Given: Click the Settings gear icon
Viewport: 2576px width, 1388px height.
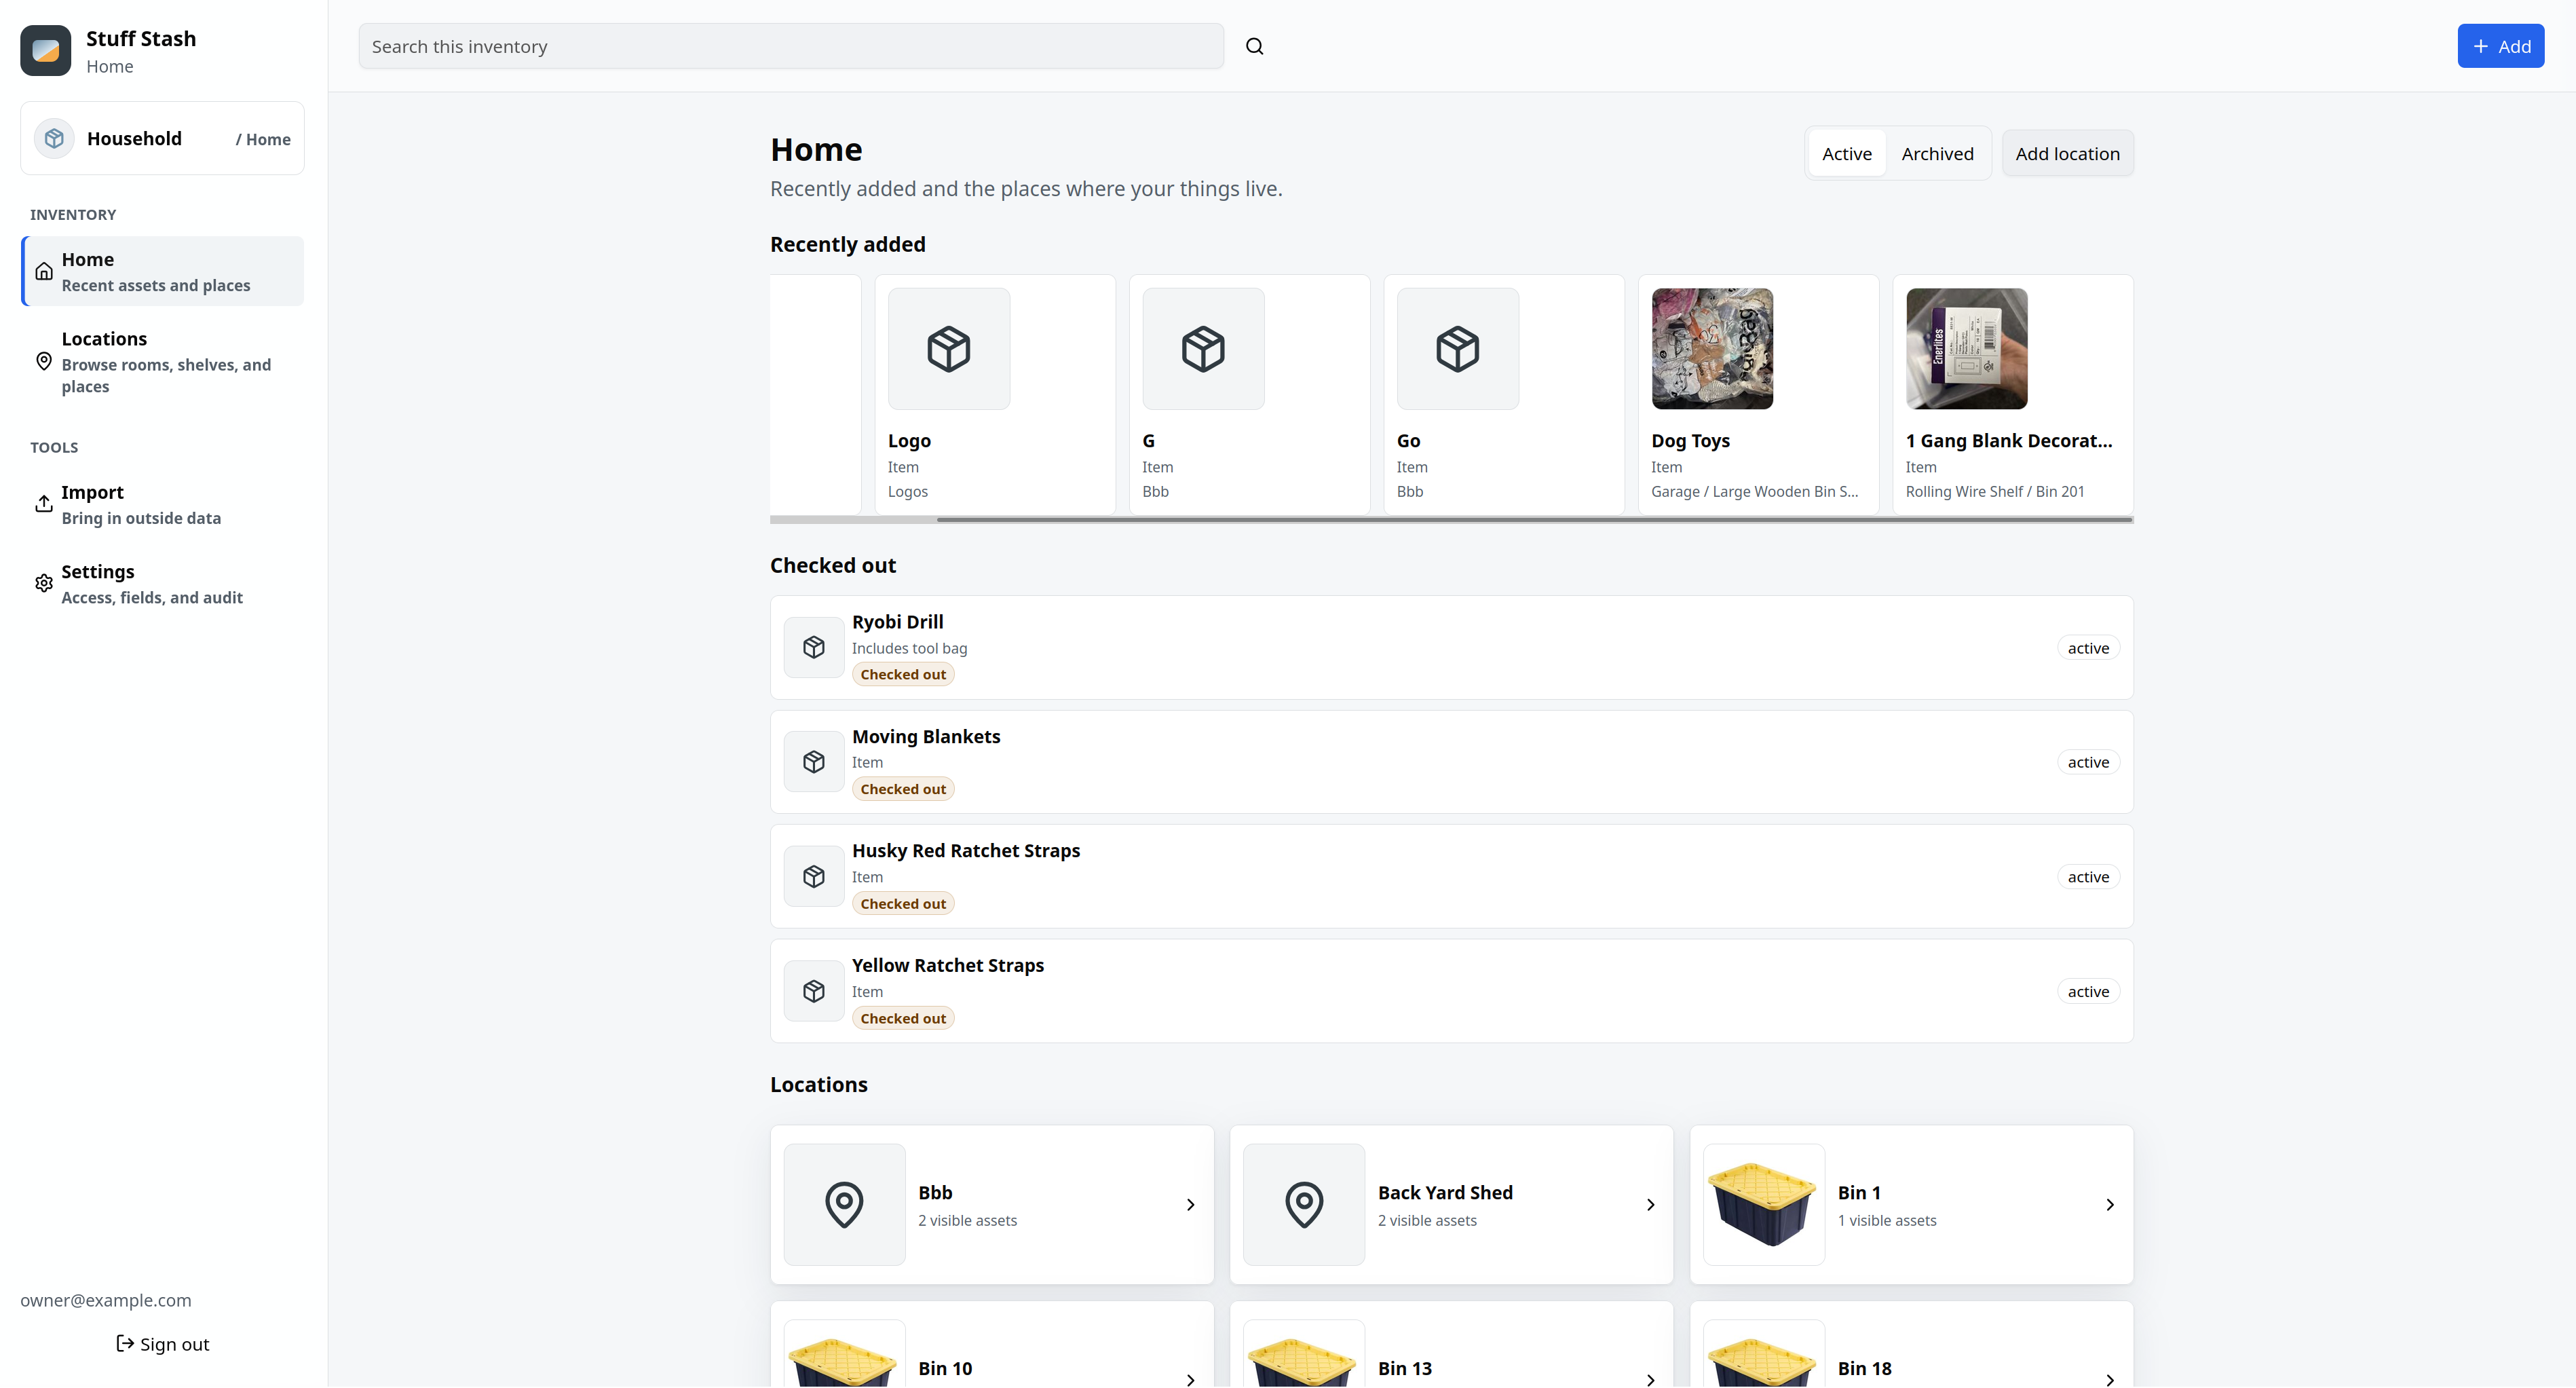Looking at the screenshot, I should click(x=44, y=583).
